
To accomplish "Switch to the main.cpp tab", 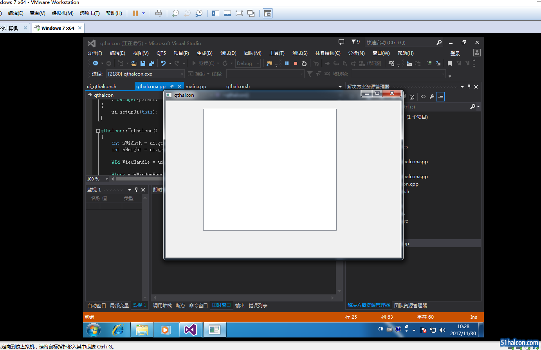I will pos(196,87).
